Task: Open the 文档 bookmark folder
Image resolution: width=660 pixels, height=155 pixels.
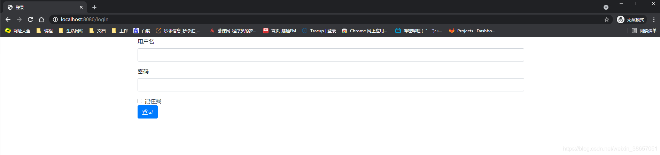Action: click(x=98, y=31)
